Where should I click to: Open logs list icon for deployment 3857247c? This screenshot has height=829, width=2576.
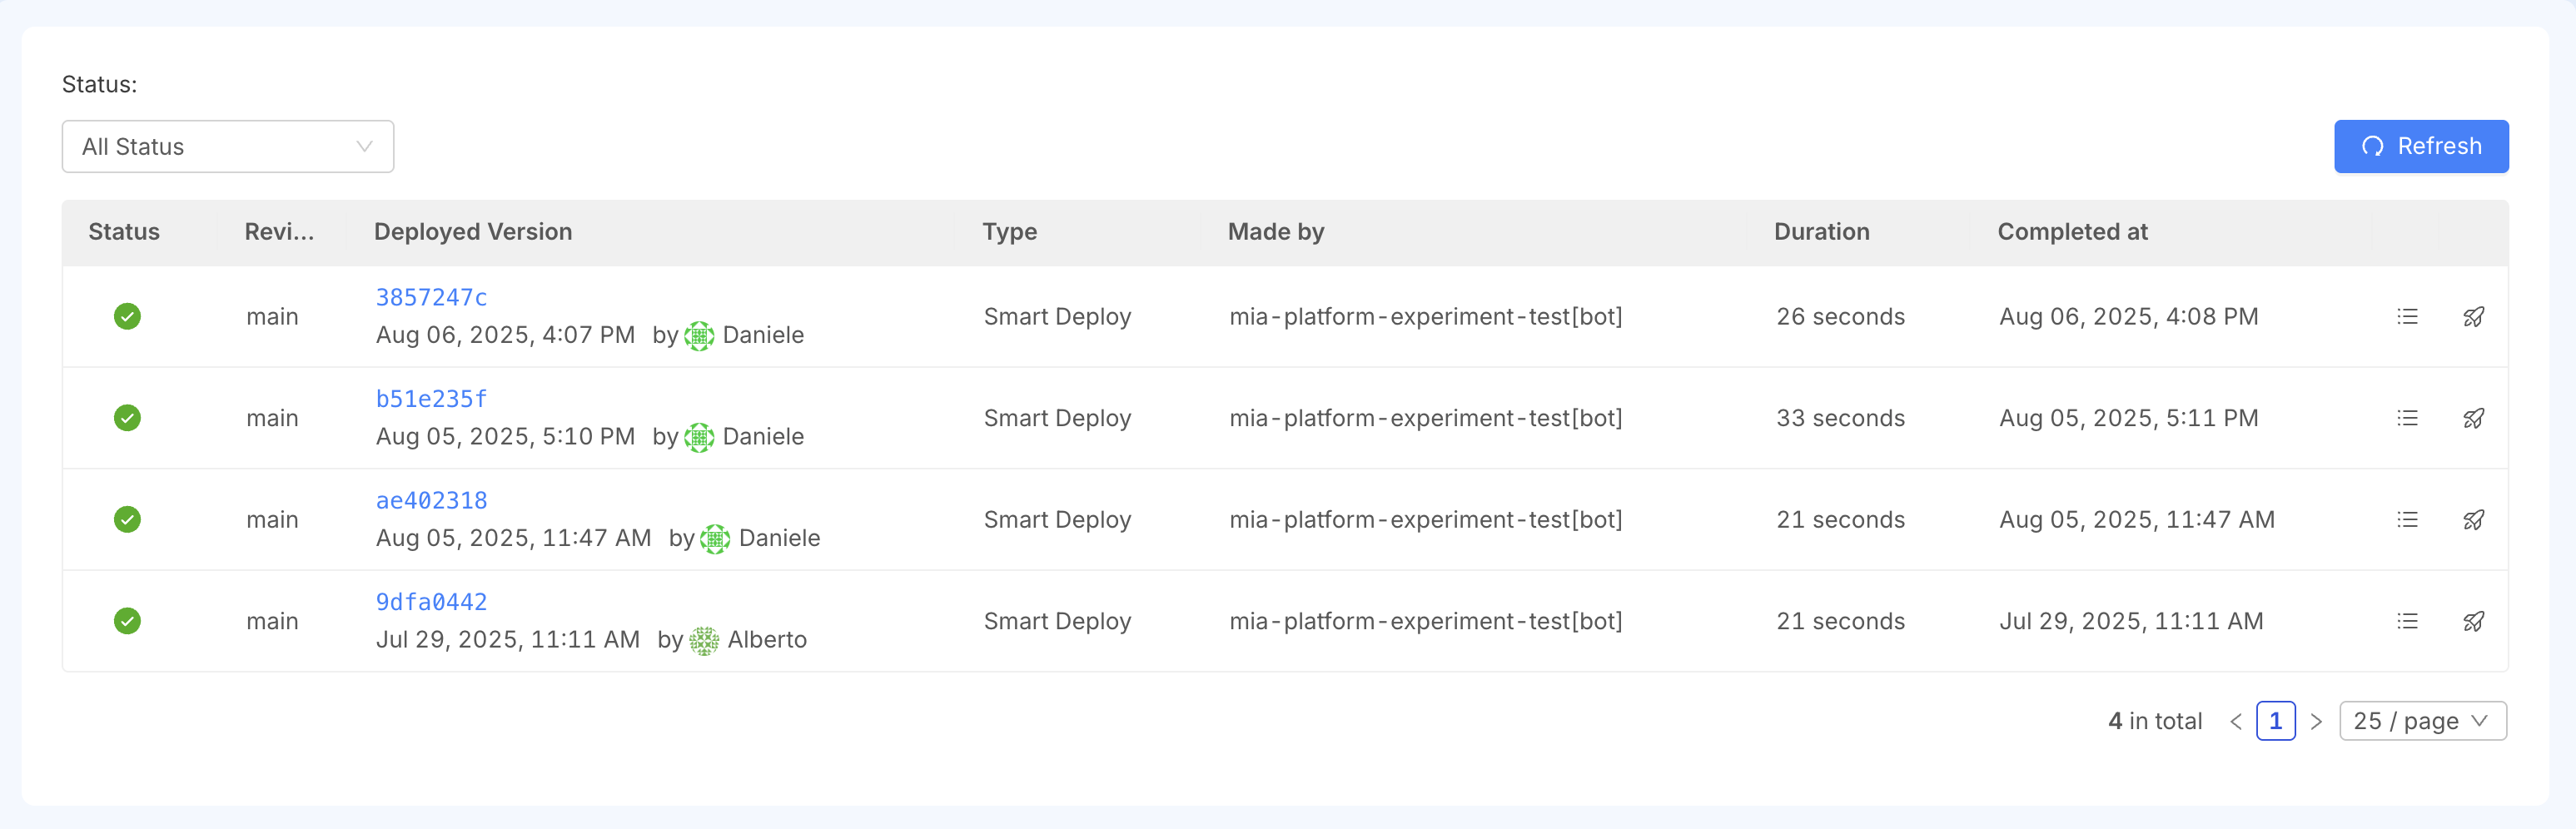(x=2407, y=317)
